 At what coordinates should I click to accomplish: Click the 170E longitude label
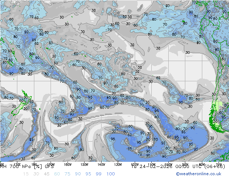pyautogui.click(x=17, y=165)
